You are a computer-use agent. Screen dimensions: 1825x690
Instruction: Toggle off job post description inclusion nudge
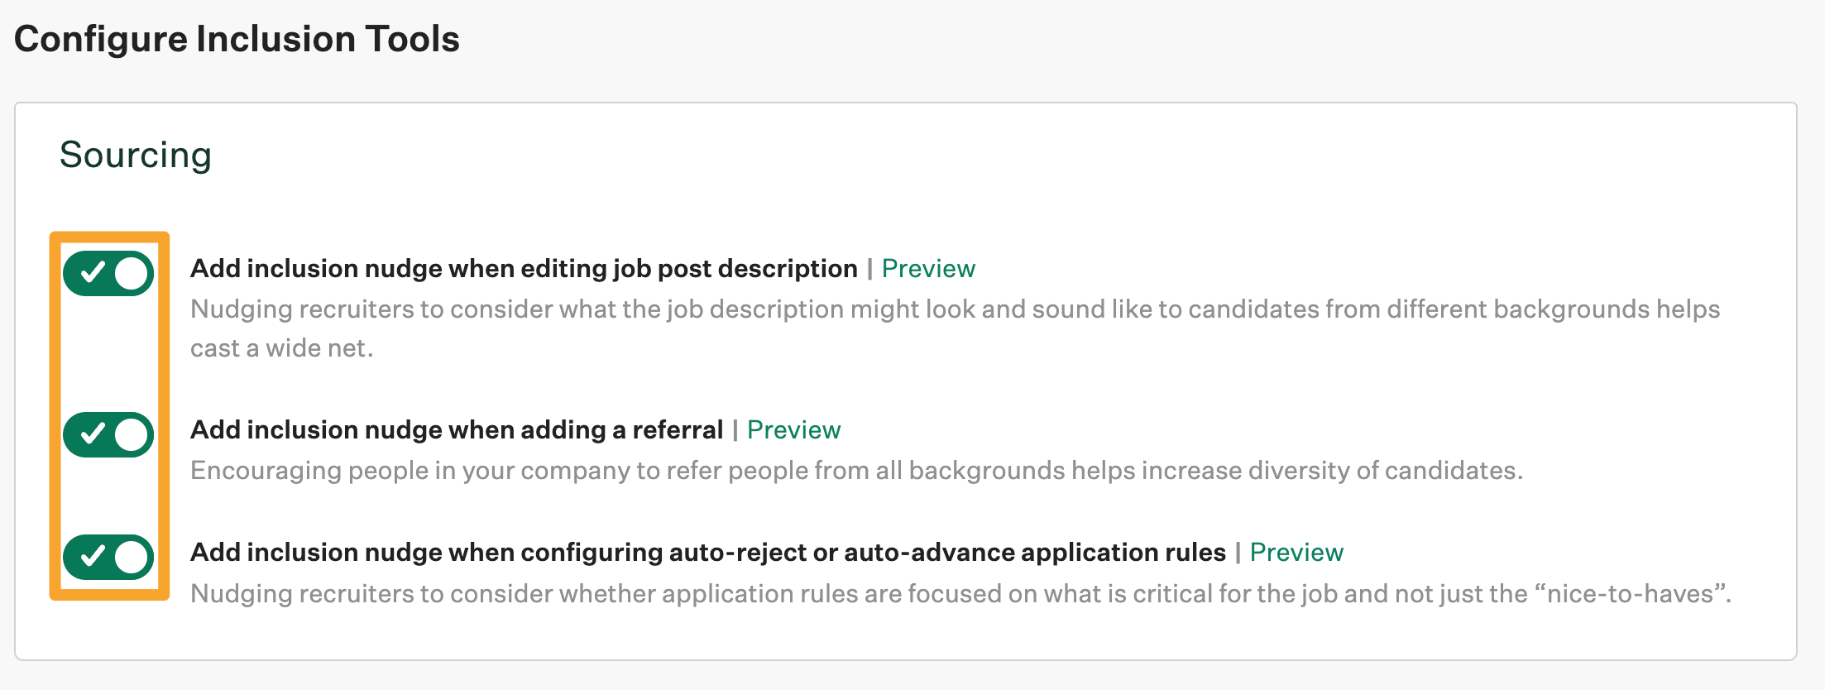tap(108, 273)
